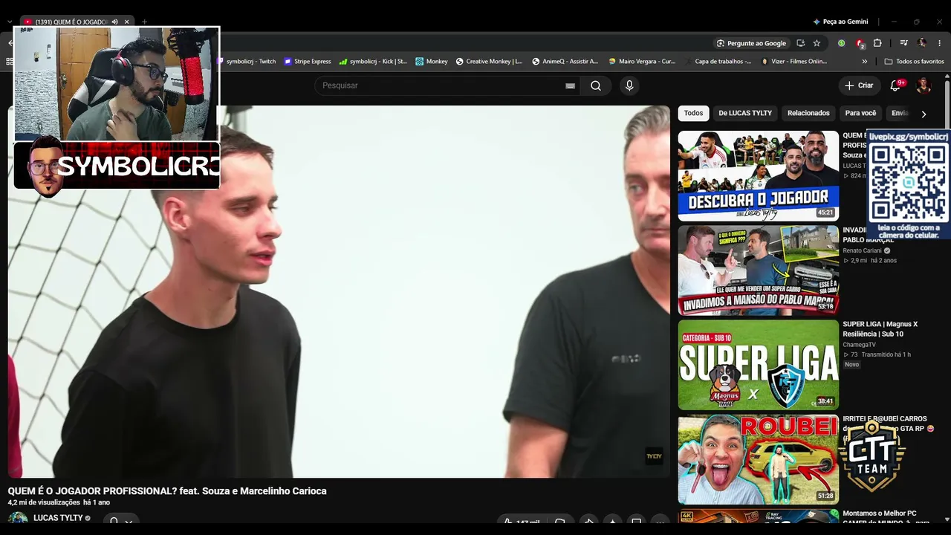Click the 4,2 mi de visualizações text

pos(44,502)
